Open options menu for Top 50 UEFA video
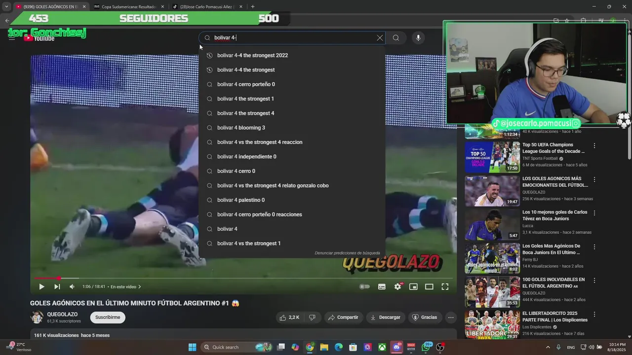The image size is (632, 355). click(x=594, y=146)
